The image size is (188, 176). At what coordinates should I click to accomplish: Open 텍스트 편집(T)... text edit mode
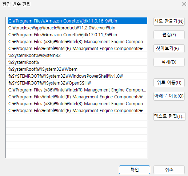[169, 116]
